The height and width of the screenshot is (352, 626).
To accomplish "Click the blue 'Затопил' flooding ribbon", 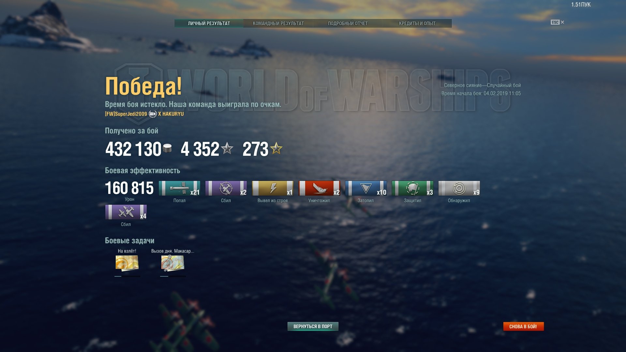I will pyautogui.click(x=366, y=188).
